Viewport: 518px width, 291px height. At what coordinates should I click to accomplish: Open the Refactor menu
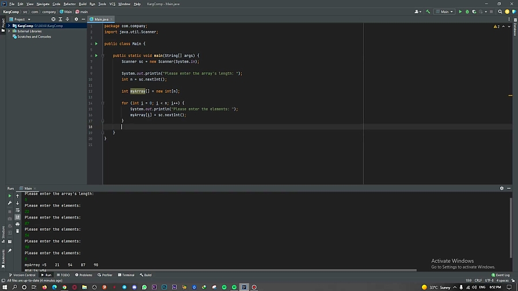coord(69,4)
